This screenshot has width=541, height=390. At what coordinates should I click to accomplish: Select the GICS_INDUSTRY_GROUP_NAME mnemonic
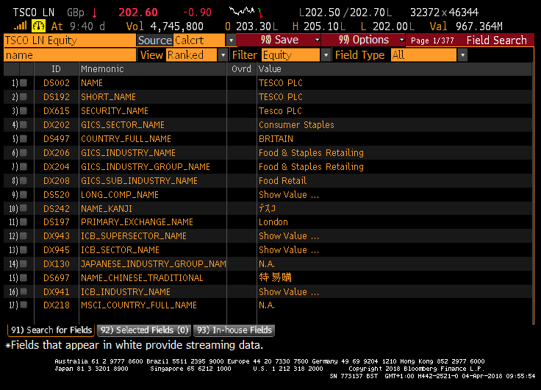pyautogui.click(x=146, y=167)
